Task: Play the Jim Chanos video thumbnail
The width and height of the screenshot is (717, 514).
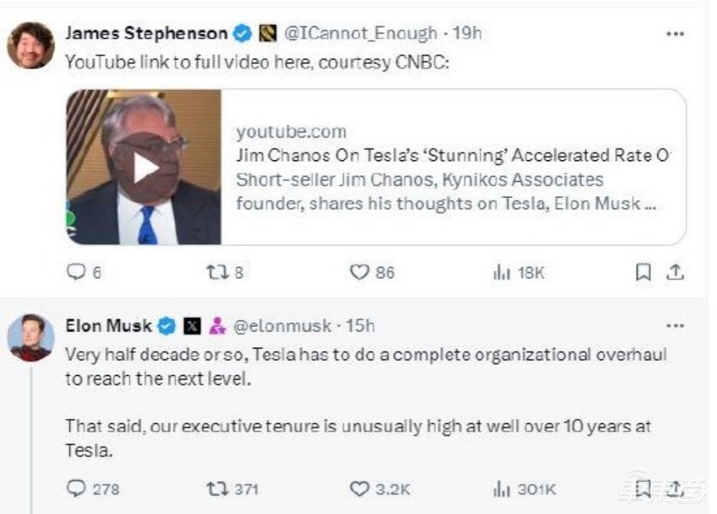Action: point(145,168)
